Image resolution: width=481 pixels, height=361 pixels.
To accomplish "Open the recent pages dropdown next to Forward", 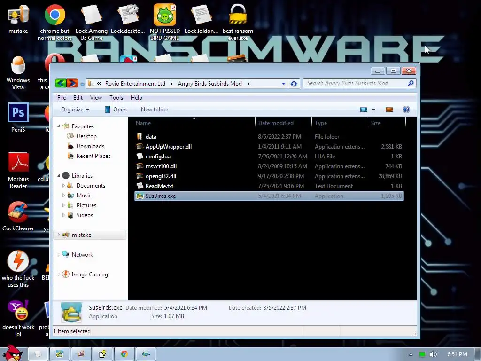I will click(x=82, y=84).
